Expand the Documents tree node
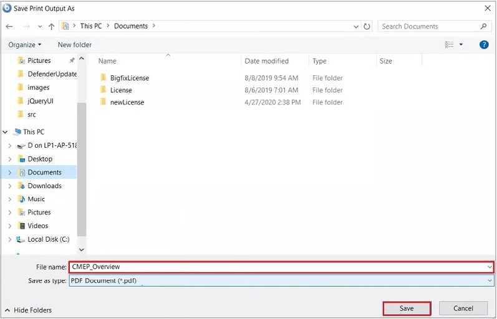 tap(10, 173)
